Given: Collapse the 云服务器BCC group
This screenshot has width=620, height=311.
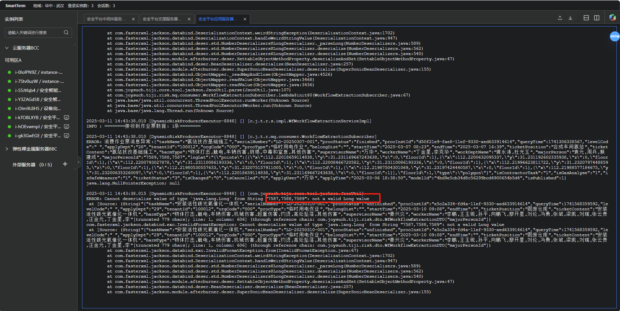Looking at the screenshot, I should [x=7, y=48].
